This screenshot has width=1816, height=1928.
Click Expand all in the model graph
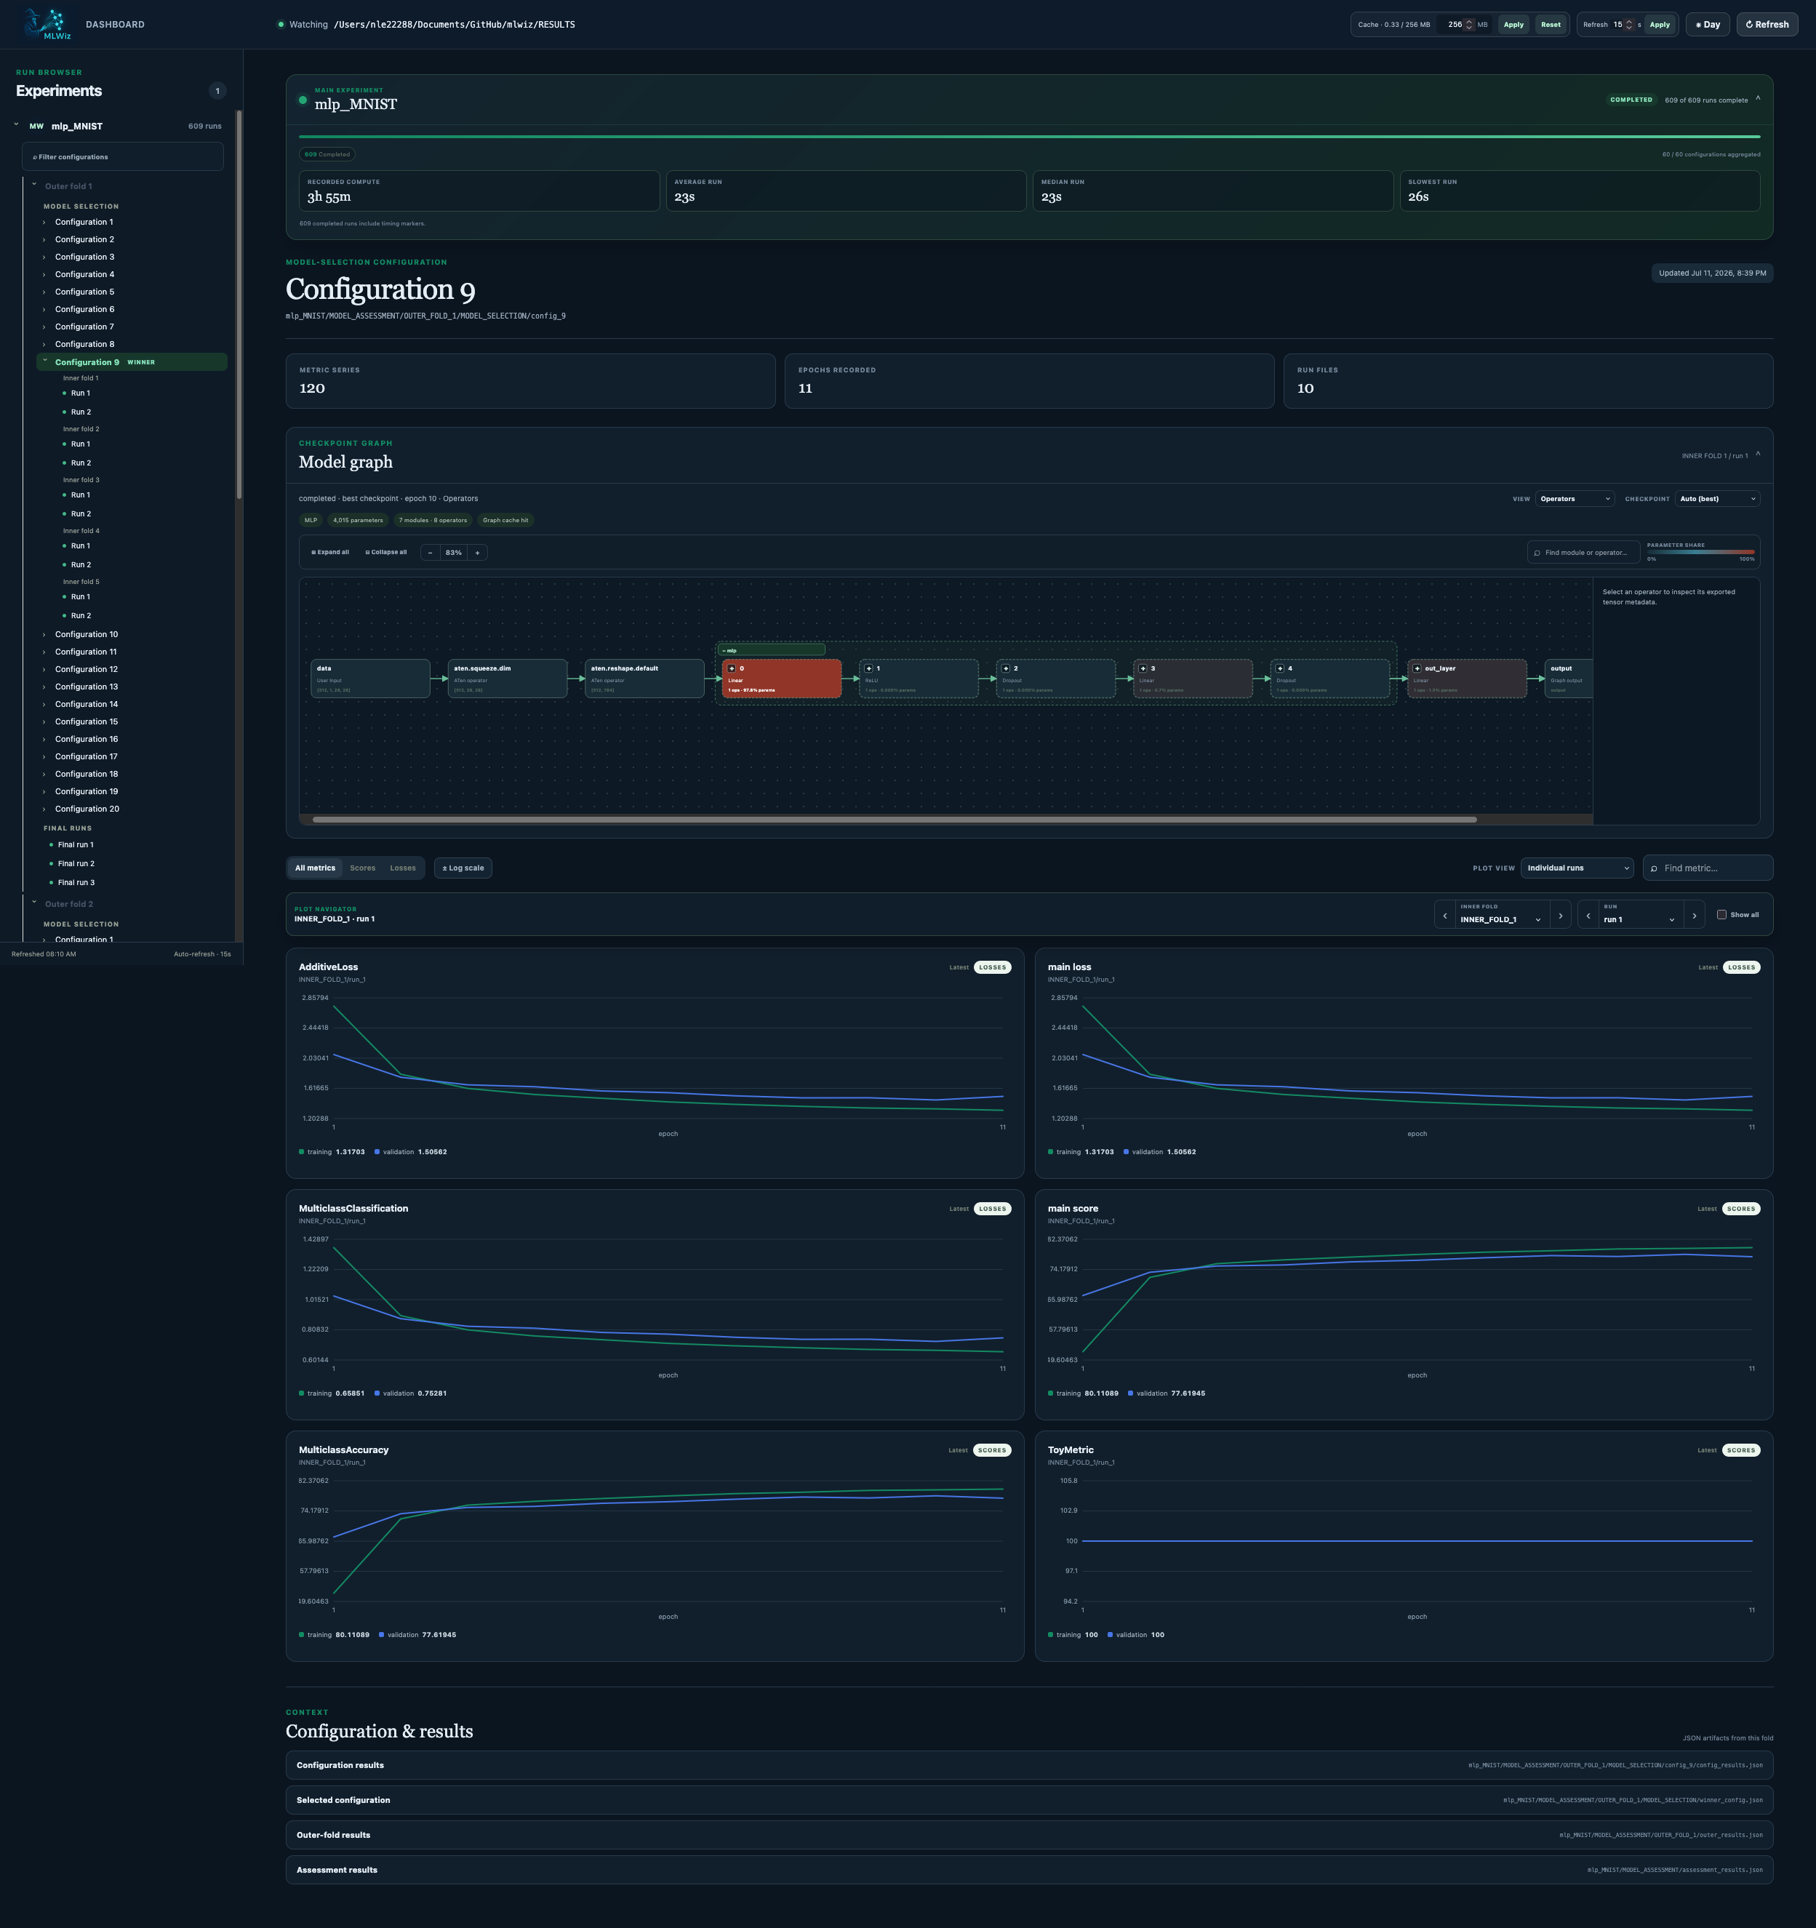pyautogui.click(x=331, y=552)
